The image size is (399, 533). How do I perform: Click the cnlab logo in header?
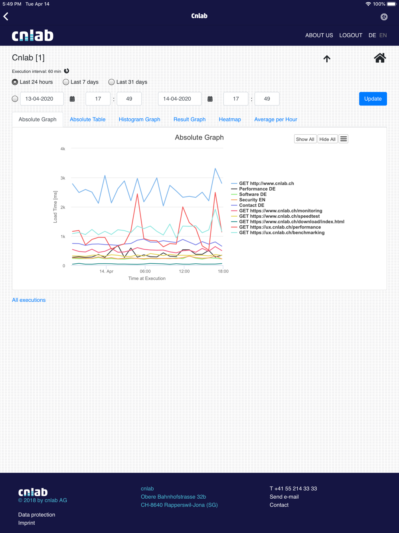[33, 36]
